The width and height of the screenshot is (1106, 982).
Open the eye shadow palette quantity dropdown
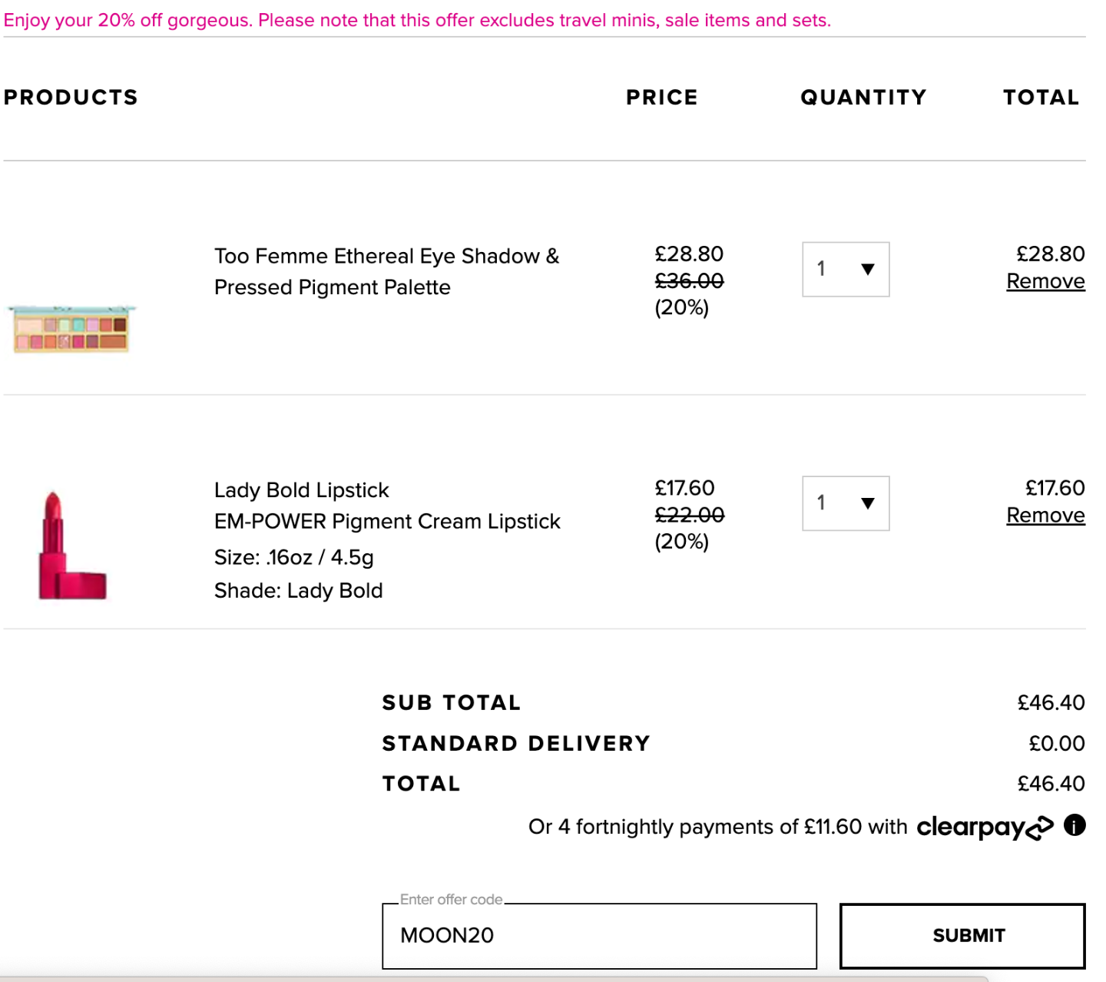tap(846, 269)
